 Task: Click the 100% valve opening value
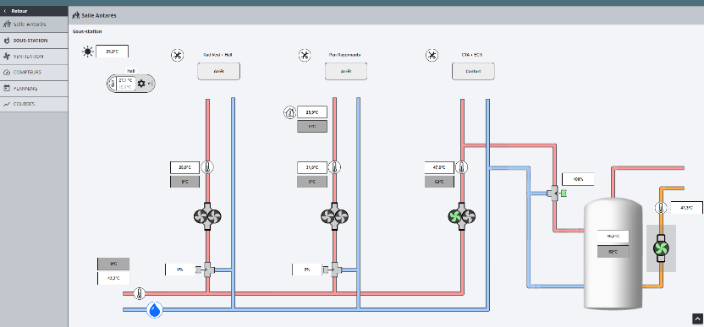[578, 179]
